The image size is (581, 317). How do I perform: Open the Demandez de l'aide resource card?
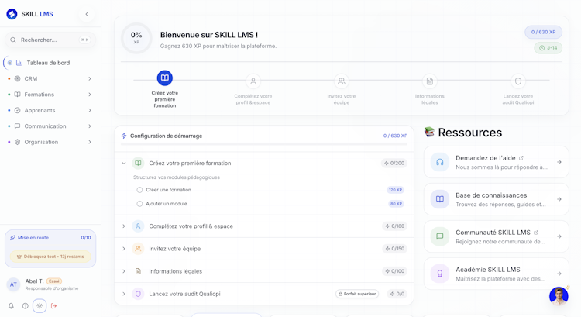pyautogui.click(x=496, y=162)
